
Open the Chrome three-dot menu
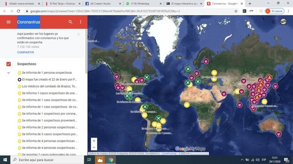coord(288,11)
